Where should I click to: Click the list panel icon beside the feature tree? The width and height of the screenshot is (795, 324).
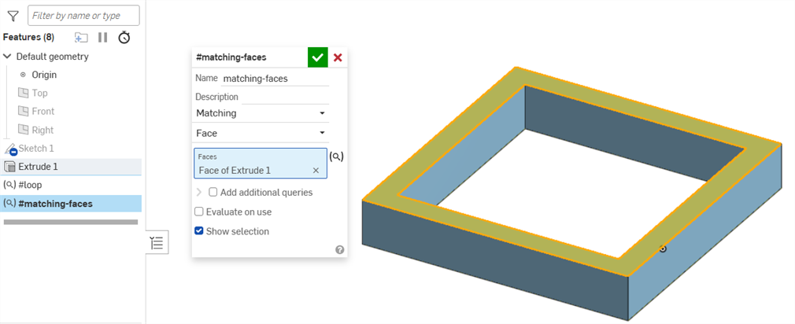(x=157, y=243)
